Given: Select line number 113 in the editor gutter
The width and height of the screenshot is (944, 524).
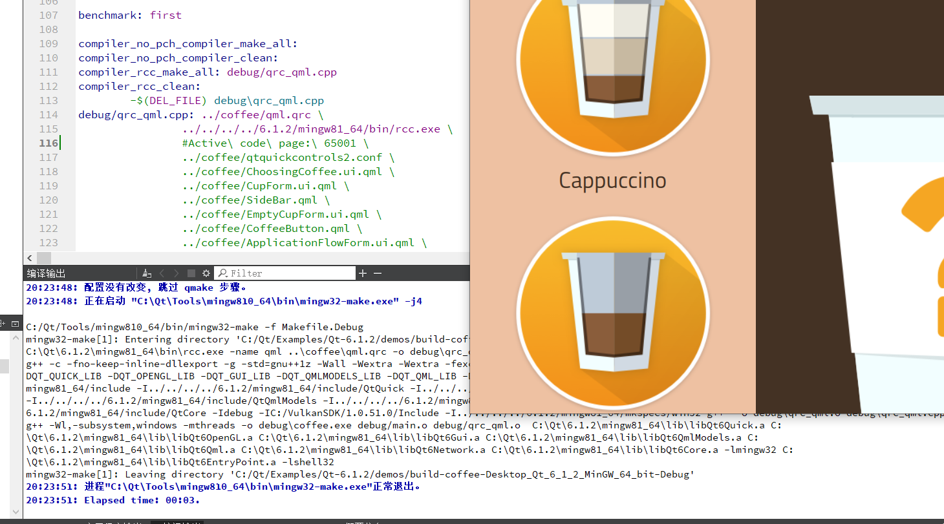Looking at the screenshot, I should pos(48,100).
